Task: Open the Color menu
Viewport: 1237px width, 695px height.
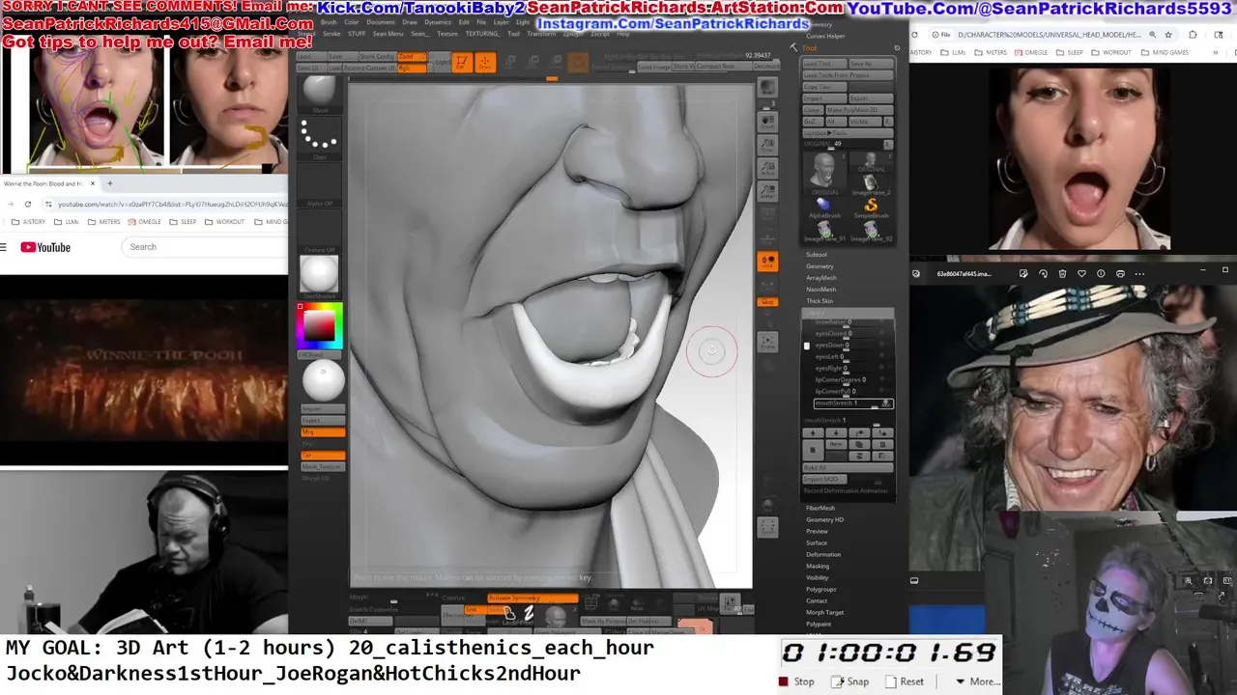Action: click(x=352, y=22)
